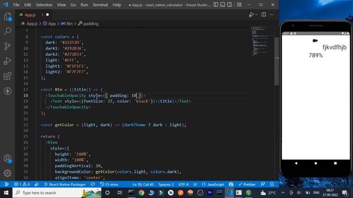Toggle the bottom panel layout

[x=222, y=5]
